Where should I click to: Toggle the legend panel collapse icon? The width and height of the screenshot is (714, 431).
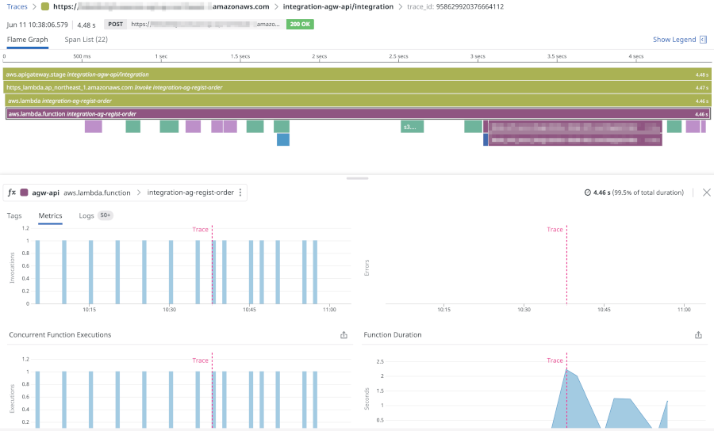[x=704, y=40]
